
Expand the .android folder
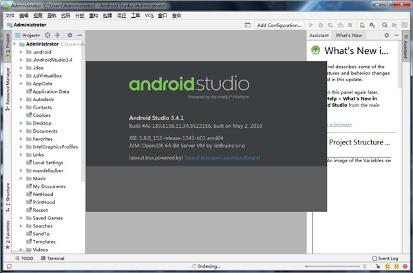click(21, 52)
